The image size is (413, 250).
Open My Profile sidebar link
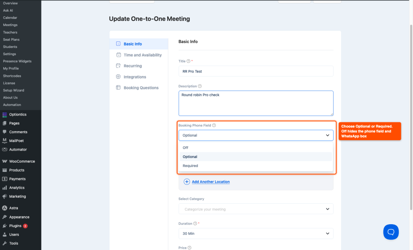tap(11, 68)
